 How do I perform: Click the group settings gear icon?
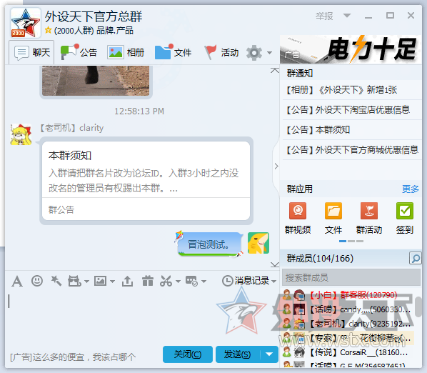(x=254, y=53)
